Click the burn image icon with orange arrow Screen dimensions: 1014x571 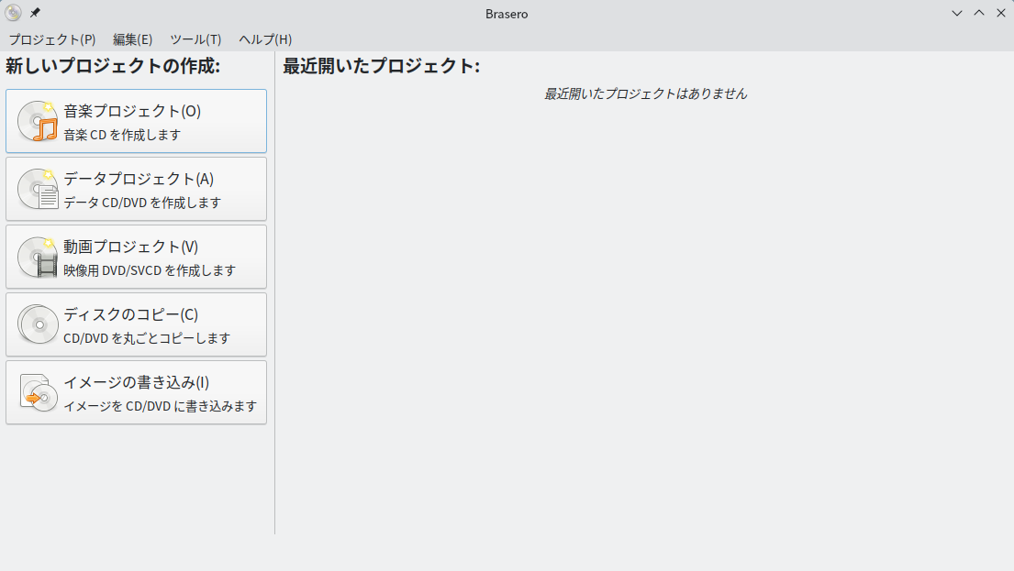pyautogui.click(x=38, y=392)
